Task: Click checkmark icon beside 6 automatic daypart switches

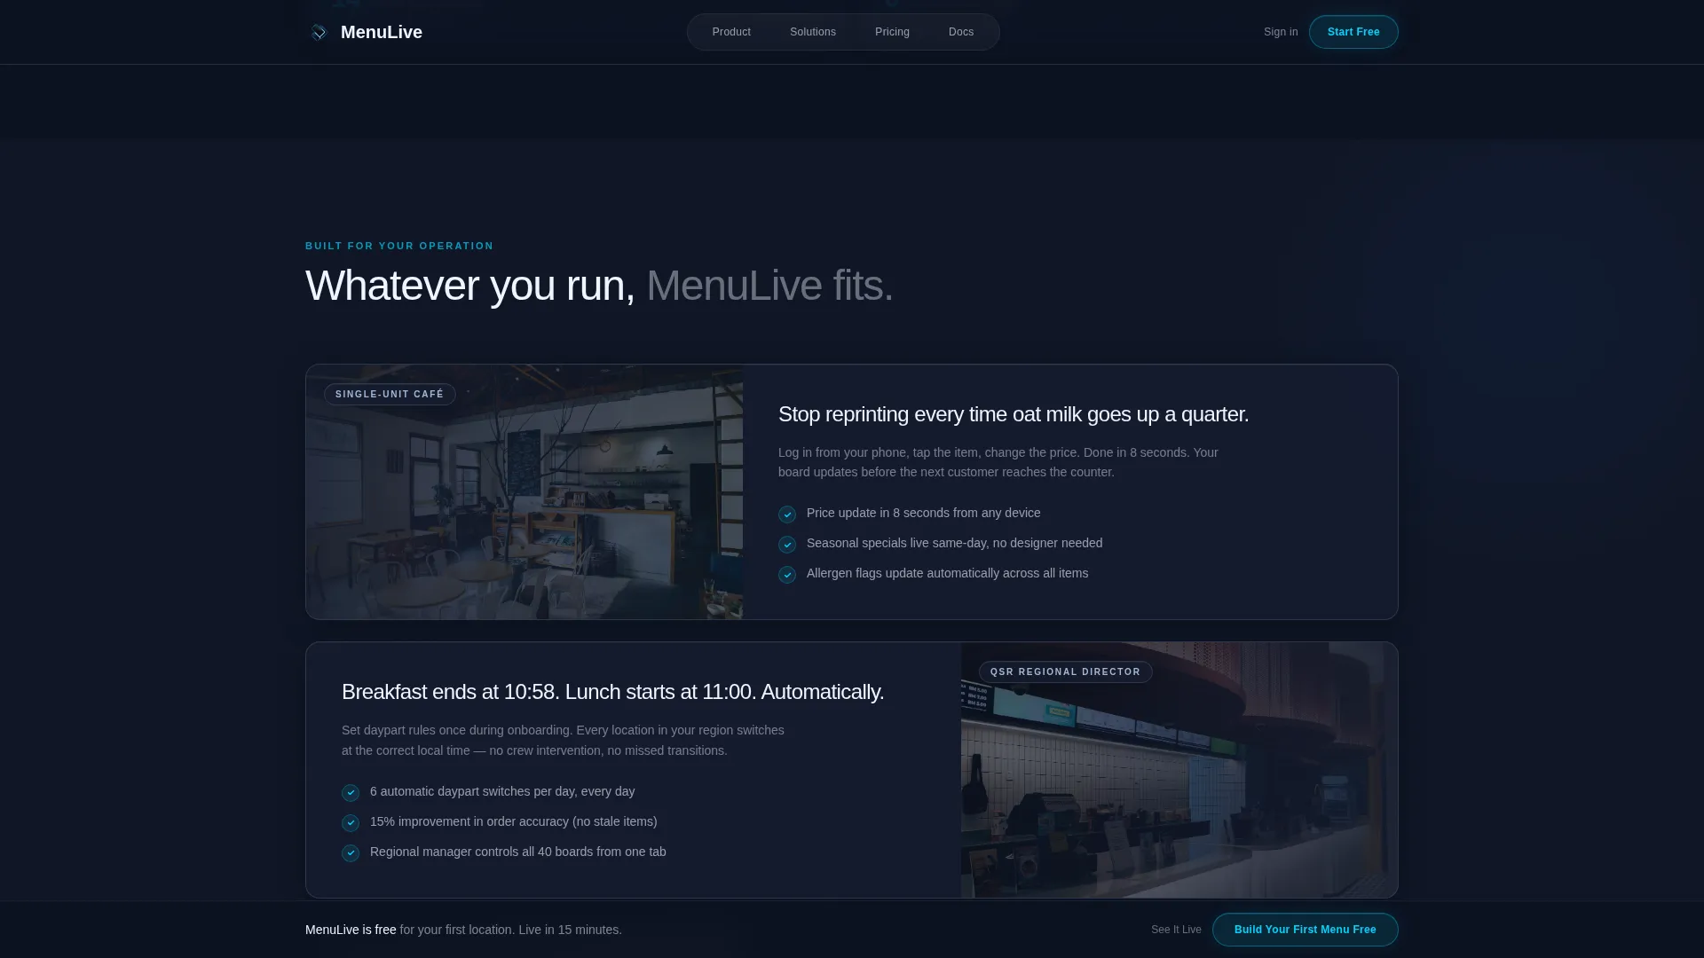Action: pyautogui.click(x=351, y=793)
